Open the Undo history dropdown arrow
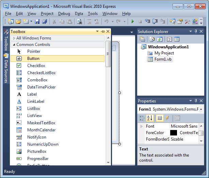The height and width of the screenshot is (178, 209). pos(112,21)
